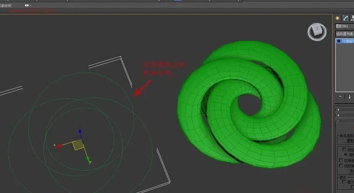Image resolution: width=354 pixels, height=193 pixels.
Task: Edit the object name field 图形001
Action: tap(344, 26)
